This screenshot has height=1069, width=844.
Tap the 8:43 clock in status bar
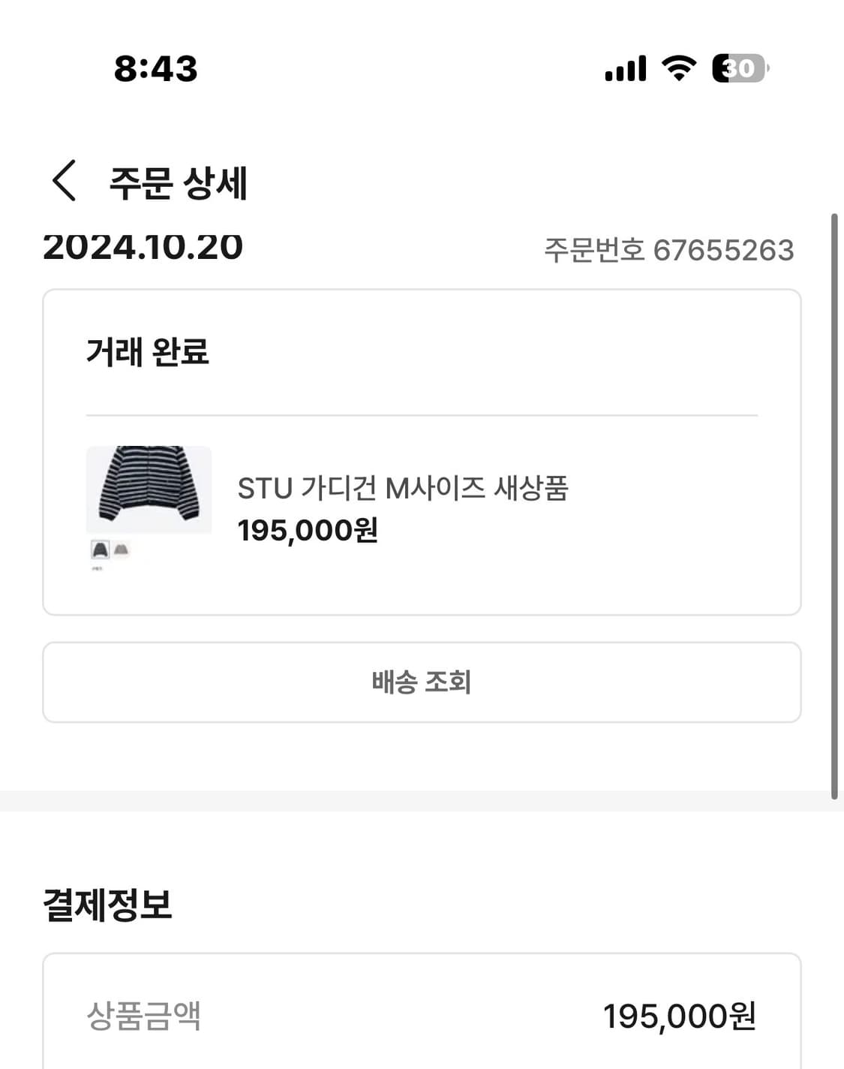coord(155,69)
